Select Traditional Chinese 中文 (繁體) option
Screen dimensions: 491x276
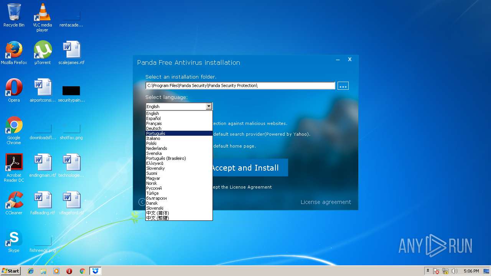(179, 218)
